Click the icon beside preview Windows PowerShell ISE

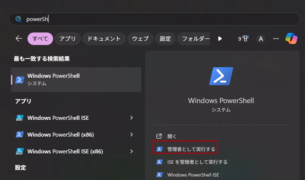pyautogui.click(x=160, y=175)
